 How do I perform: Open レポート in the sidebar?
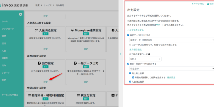click(6, 73)
